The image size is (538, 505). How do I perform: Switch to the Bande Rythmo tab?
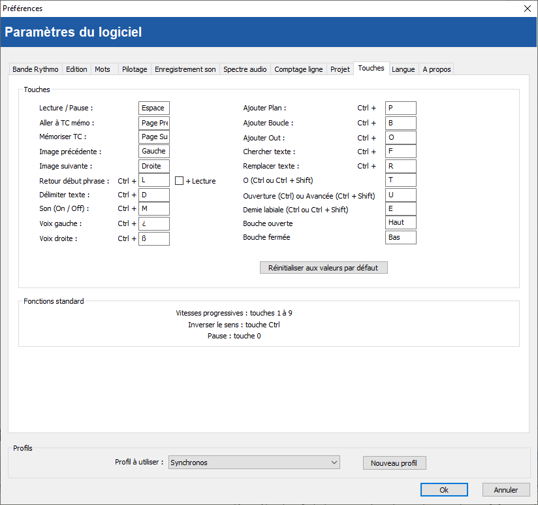[35, 69]
